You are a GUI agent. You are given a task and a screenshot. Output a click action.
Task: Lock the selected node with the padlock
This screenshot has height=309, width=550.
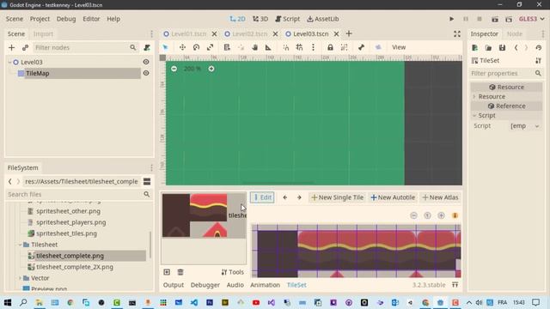[x=330, y=47]
